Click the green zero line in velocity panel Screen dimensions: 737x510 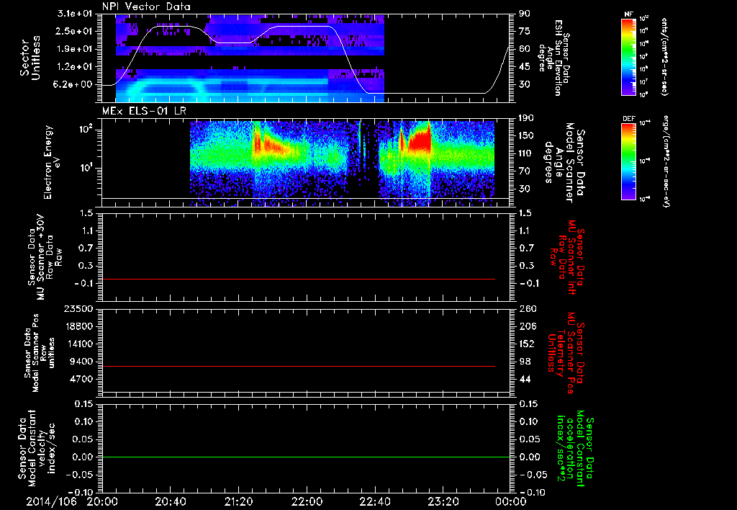[x=306, y=457]
